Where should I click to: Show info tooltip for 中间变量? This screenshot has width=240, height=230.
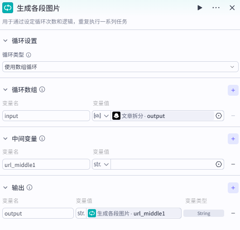point(42,139)
